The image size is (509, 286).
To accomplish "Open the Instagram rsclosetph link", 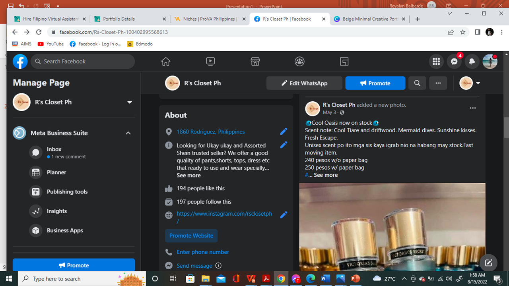I will (x=224, y=217).
